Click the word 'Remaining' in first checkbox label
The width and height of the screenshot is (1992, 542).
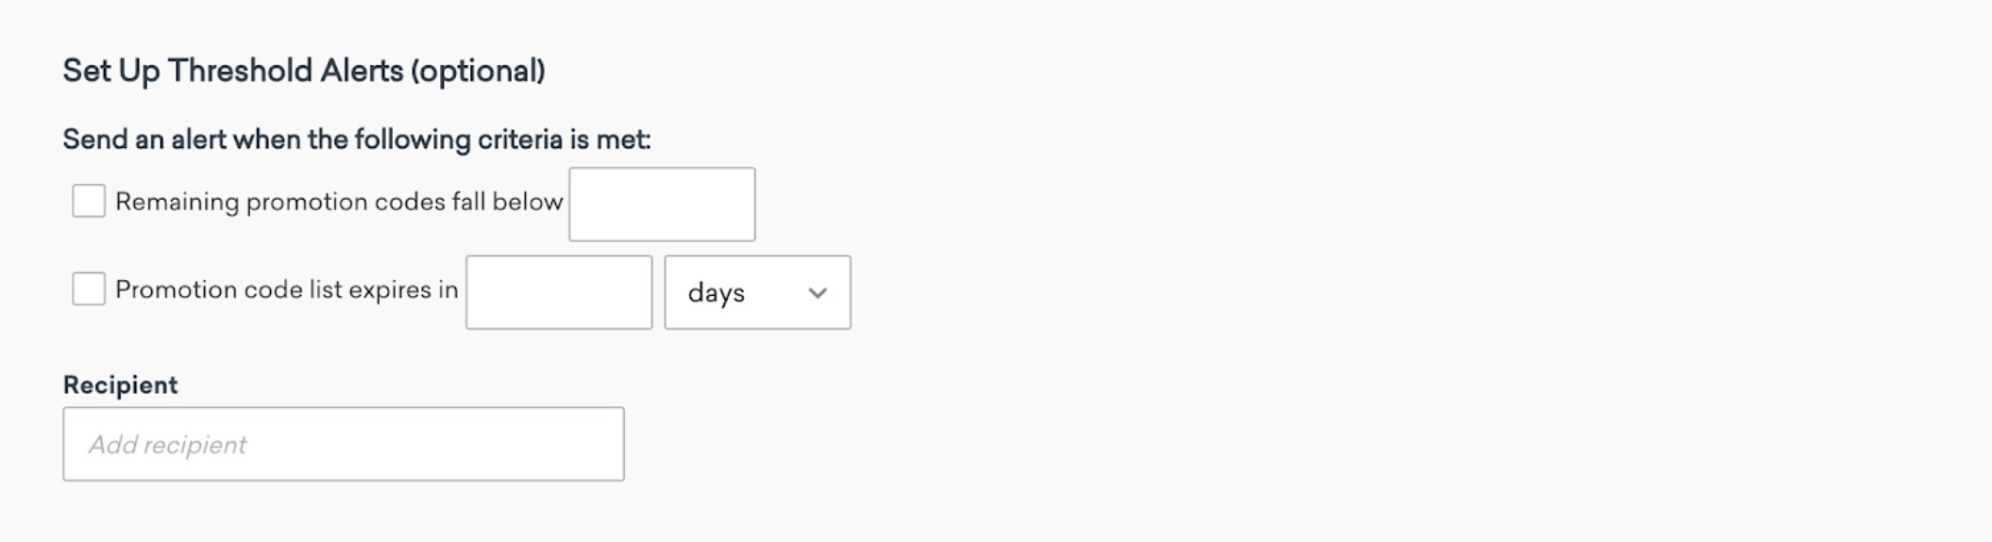pos(177,203)
